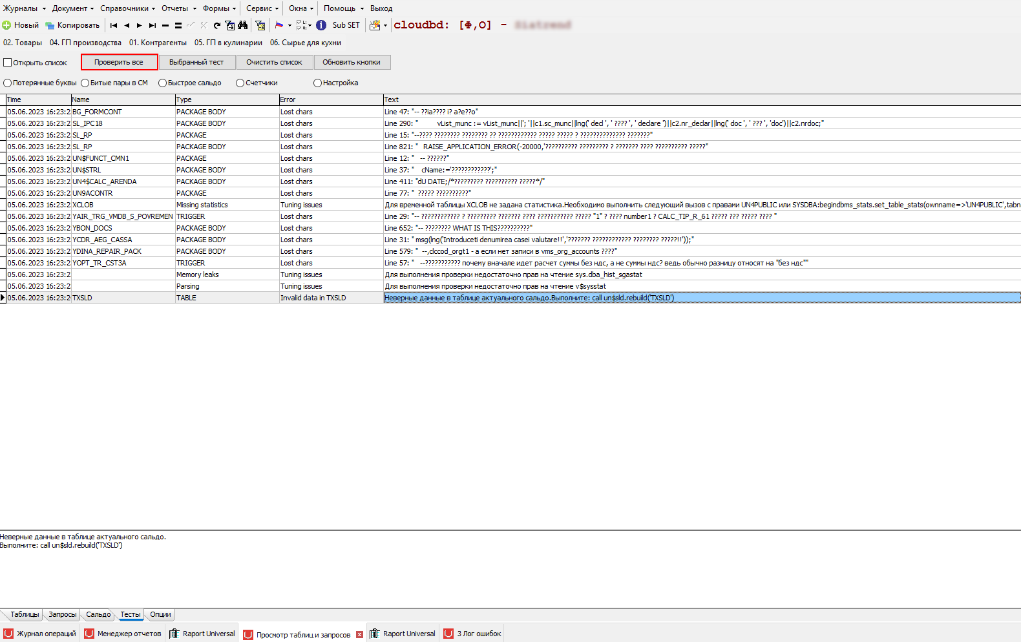Open the Журнал операций window tab
This screenshot has width=1021, height=642.
pyautogui.click(x=40, y=634)
